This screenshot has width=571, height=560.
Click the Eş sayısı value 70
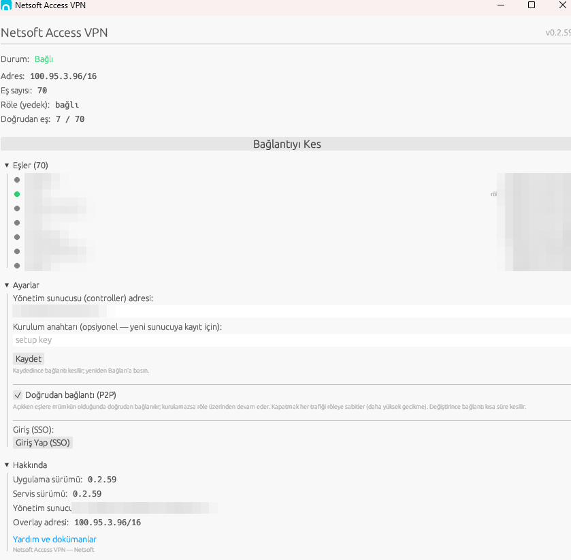pyautogui.click(x=42, y=91)
